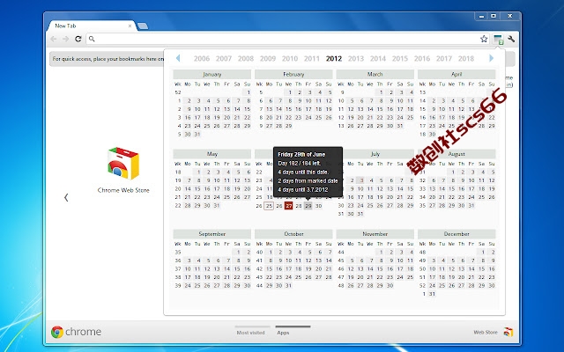Select year 2013
The image size is (564, 352).
[356, 59]
